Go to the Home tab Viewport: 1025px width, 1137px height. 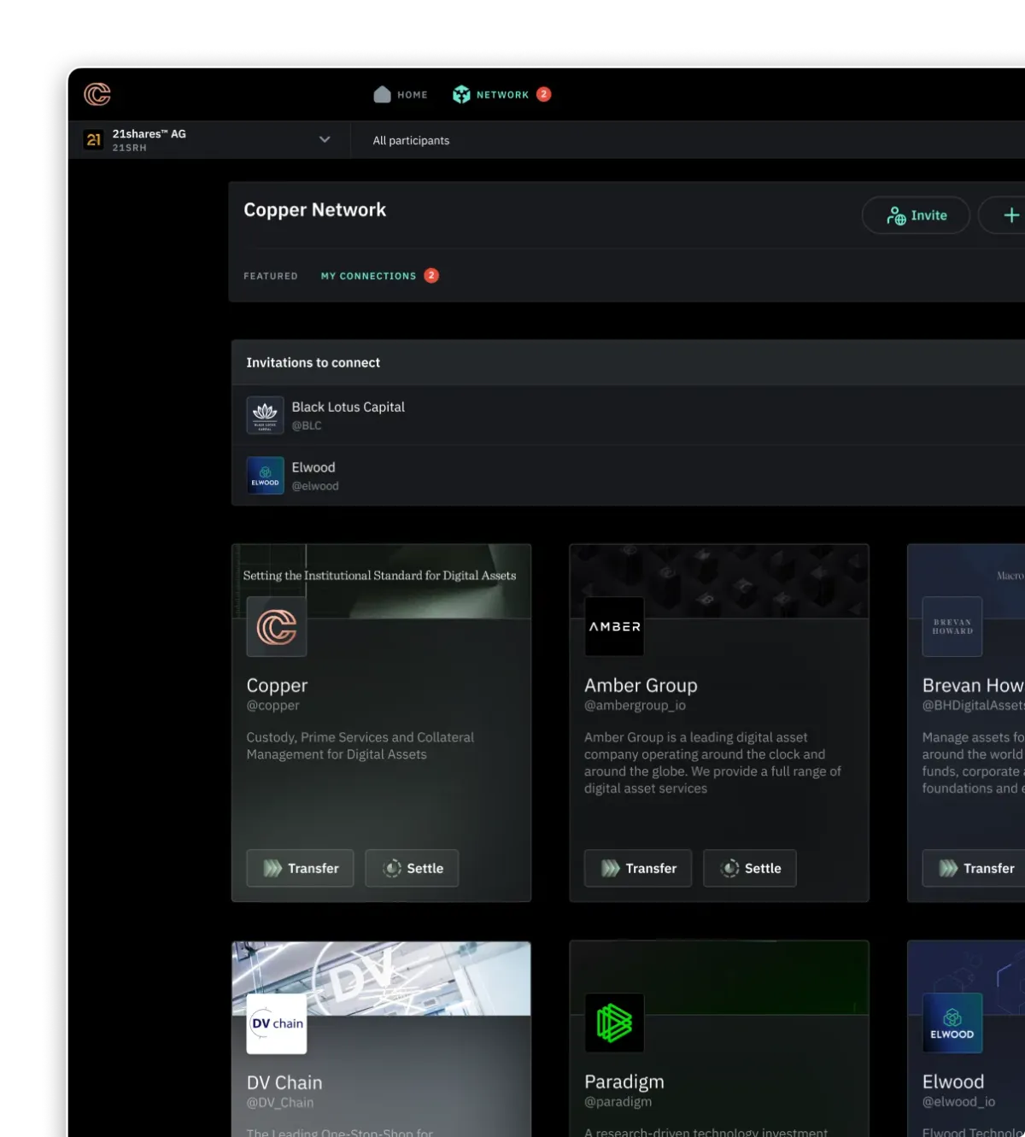tap(401, 95)
